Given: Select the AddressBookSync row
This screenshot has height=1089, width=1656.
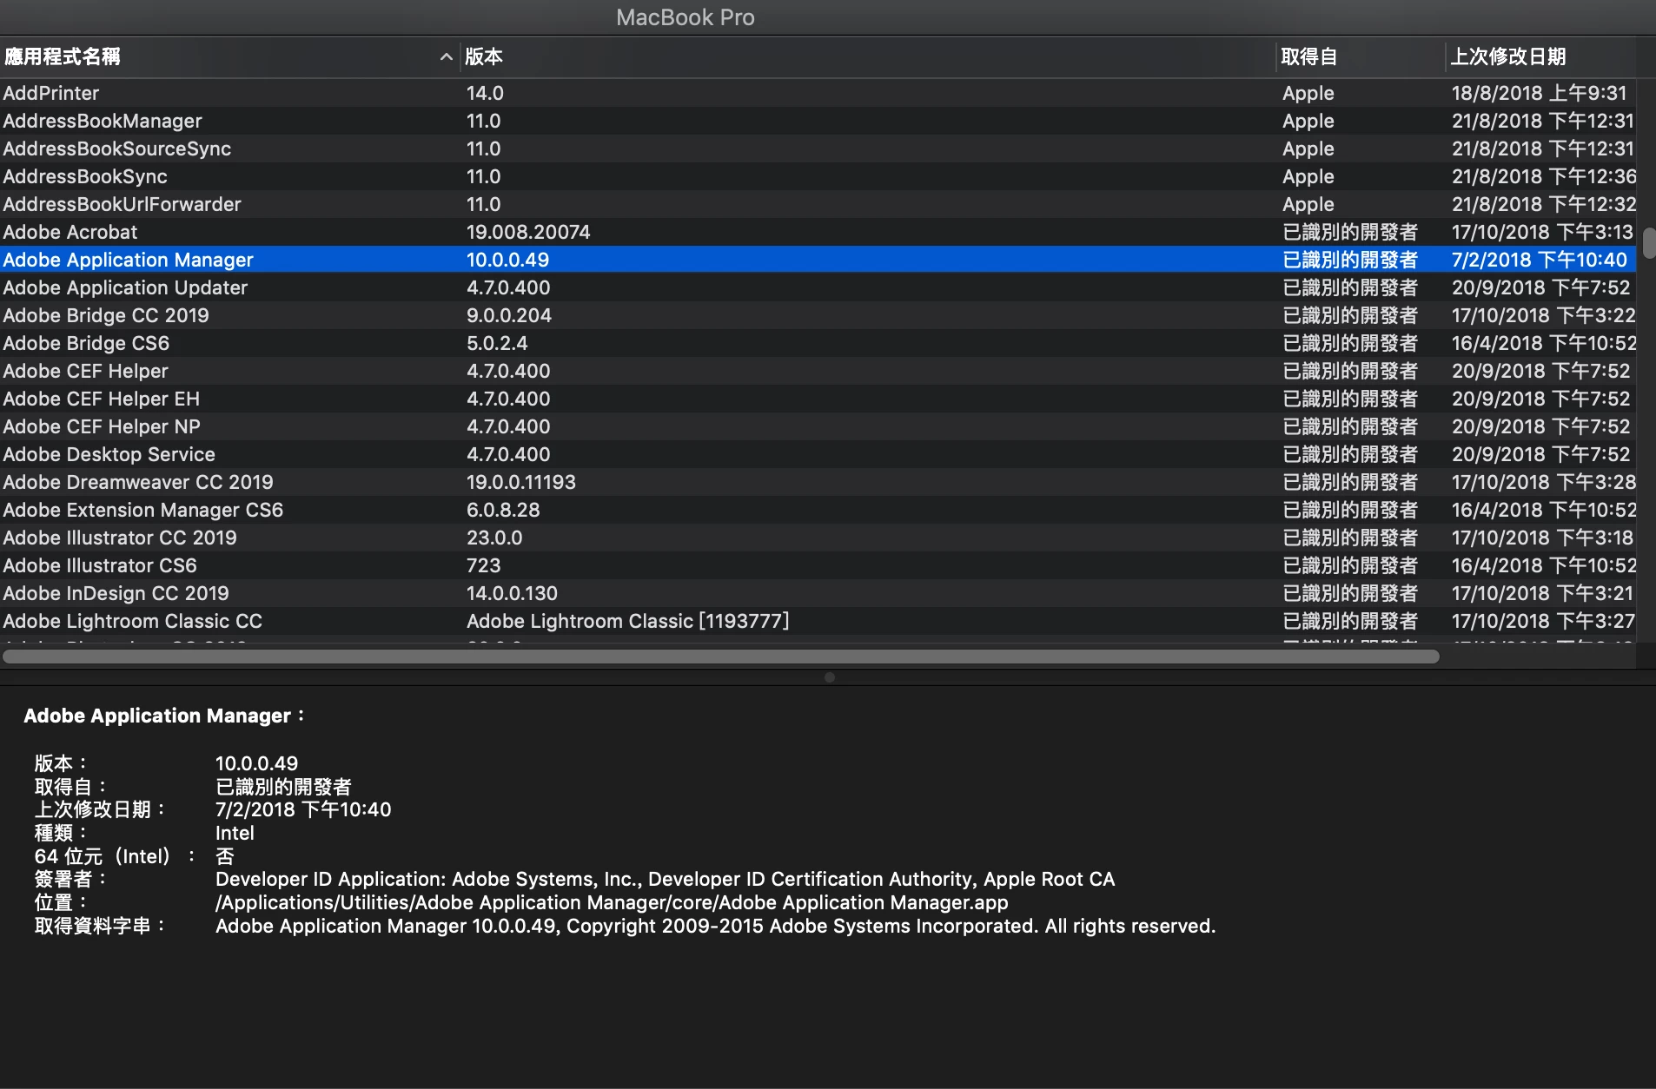Looking at the screenshot, I should pyautogui.click(x=818, y=176).
